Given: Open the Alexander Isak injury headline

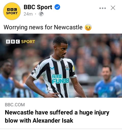Looking at the screenshot, I should (x=57, y=116).
